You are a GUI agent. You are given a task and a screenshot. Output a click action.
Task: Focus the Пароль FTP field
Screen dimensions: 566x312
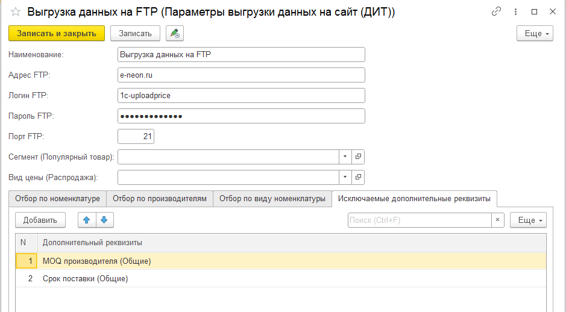coord(242,116)
